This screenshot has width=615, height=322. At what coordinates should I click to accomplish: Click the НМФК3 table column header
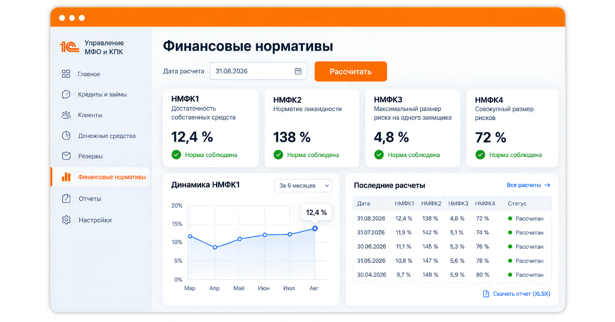tap(458, 204)
